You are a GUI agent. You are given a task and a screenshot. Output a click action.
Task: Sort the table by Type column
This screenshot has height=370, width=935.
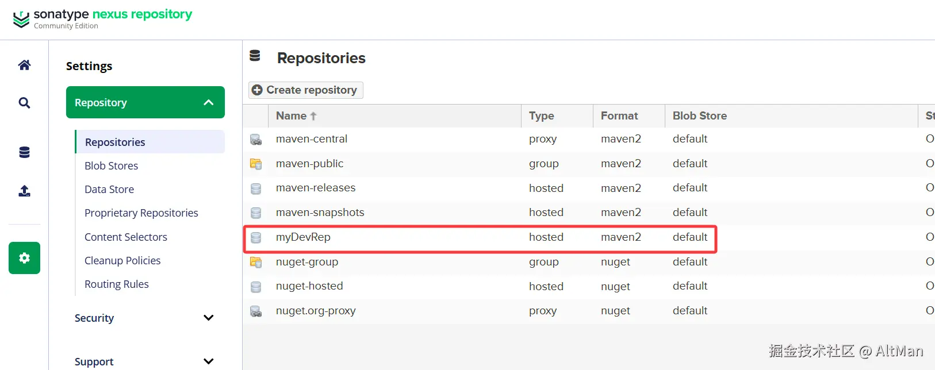pos(541,116)
